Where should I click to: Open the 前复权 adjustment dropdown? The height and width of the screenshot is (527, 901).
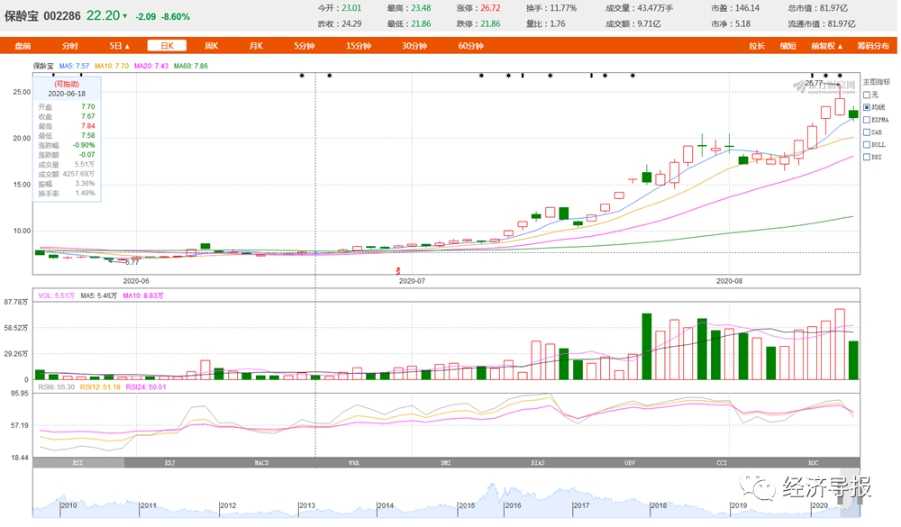tap(823, 46)
